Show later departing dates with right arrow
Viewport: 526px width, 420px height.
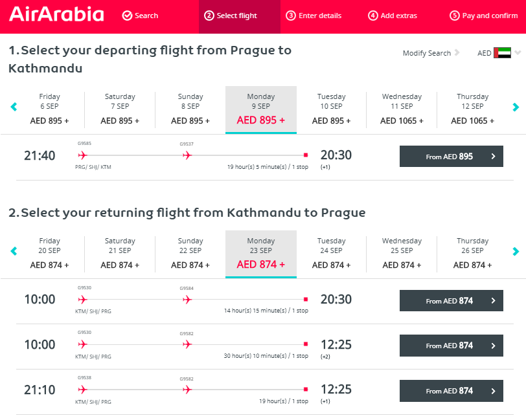click(516, 107)
